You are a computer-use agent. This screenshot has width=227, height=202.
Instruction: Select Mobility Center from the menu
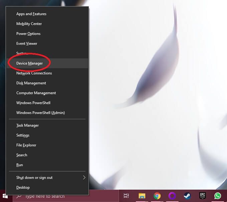(47, 24)
